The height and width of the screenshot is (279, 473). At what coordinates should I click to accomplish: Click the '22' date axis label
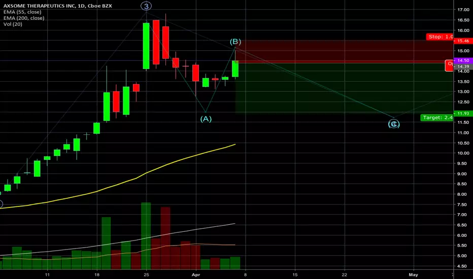(345, 275)
